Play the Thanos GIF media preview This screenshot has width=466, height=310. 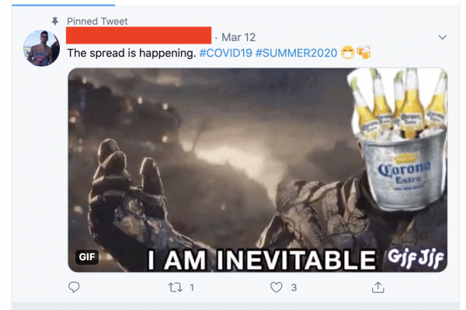(257, 169)
